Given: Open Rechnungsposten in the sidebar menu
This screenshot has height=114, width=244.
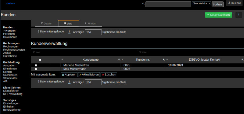Looking at the screenshot, I should click(x=14, y=50).
